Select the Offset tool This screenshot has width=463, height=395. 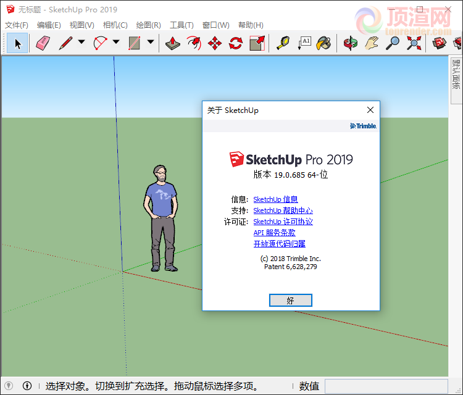pyautogui.click(x=194, y=43)
